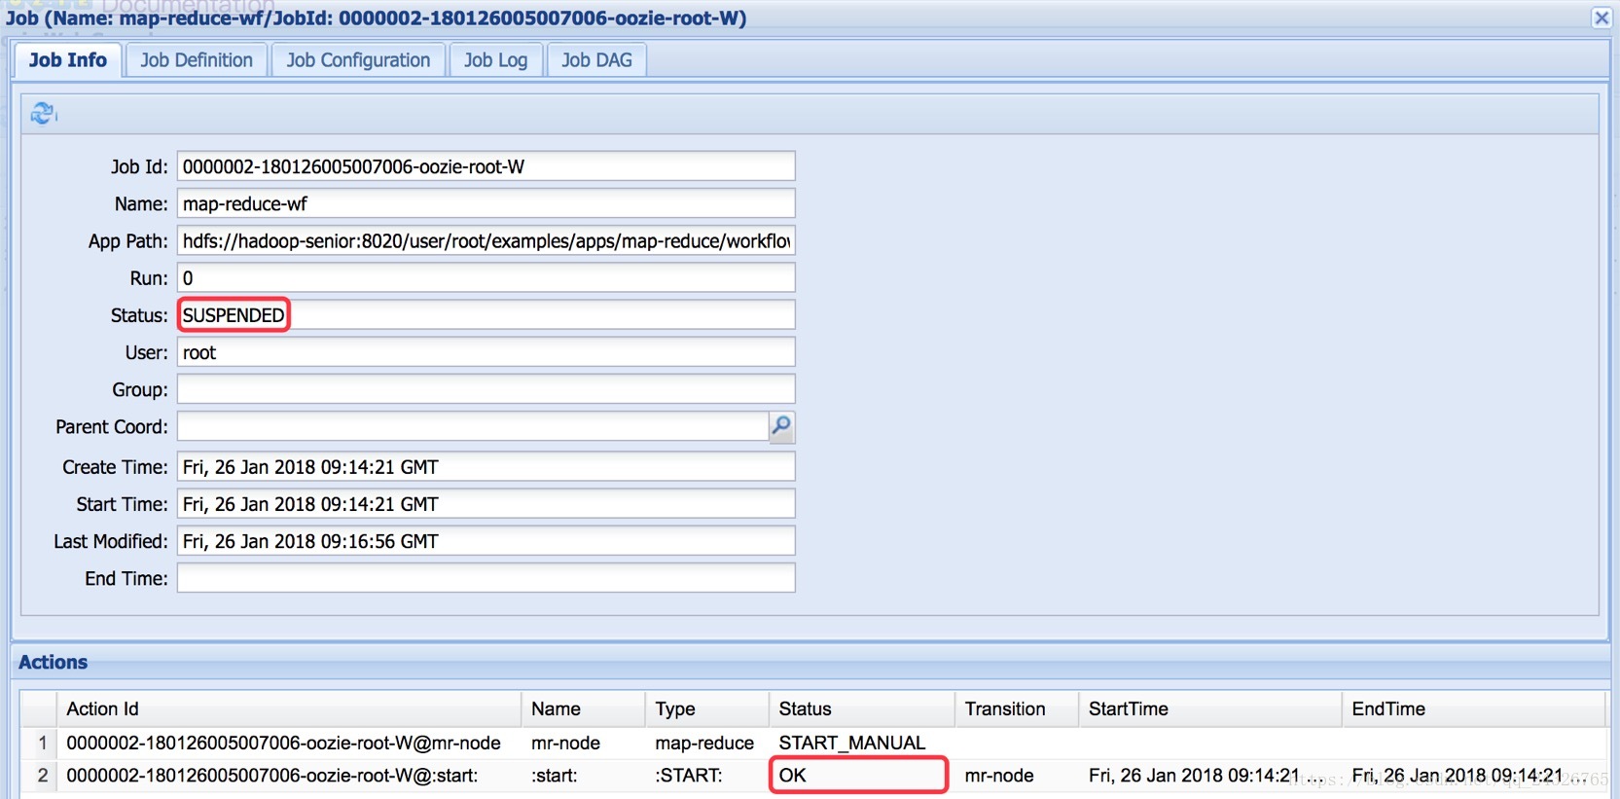Click the StartTime cell of the :start: row
The height and width of the screenshot is (799, 1620).
[x=1210, y=776]
